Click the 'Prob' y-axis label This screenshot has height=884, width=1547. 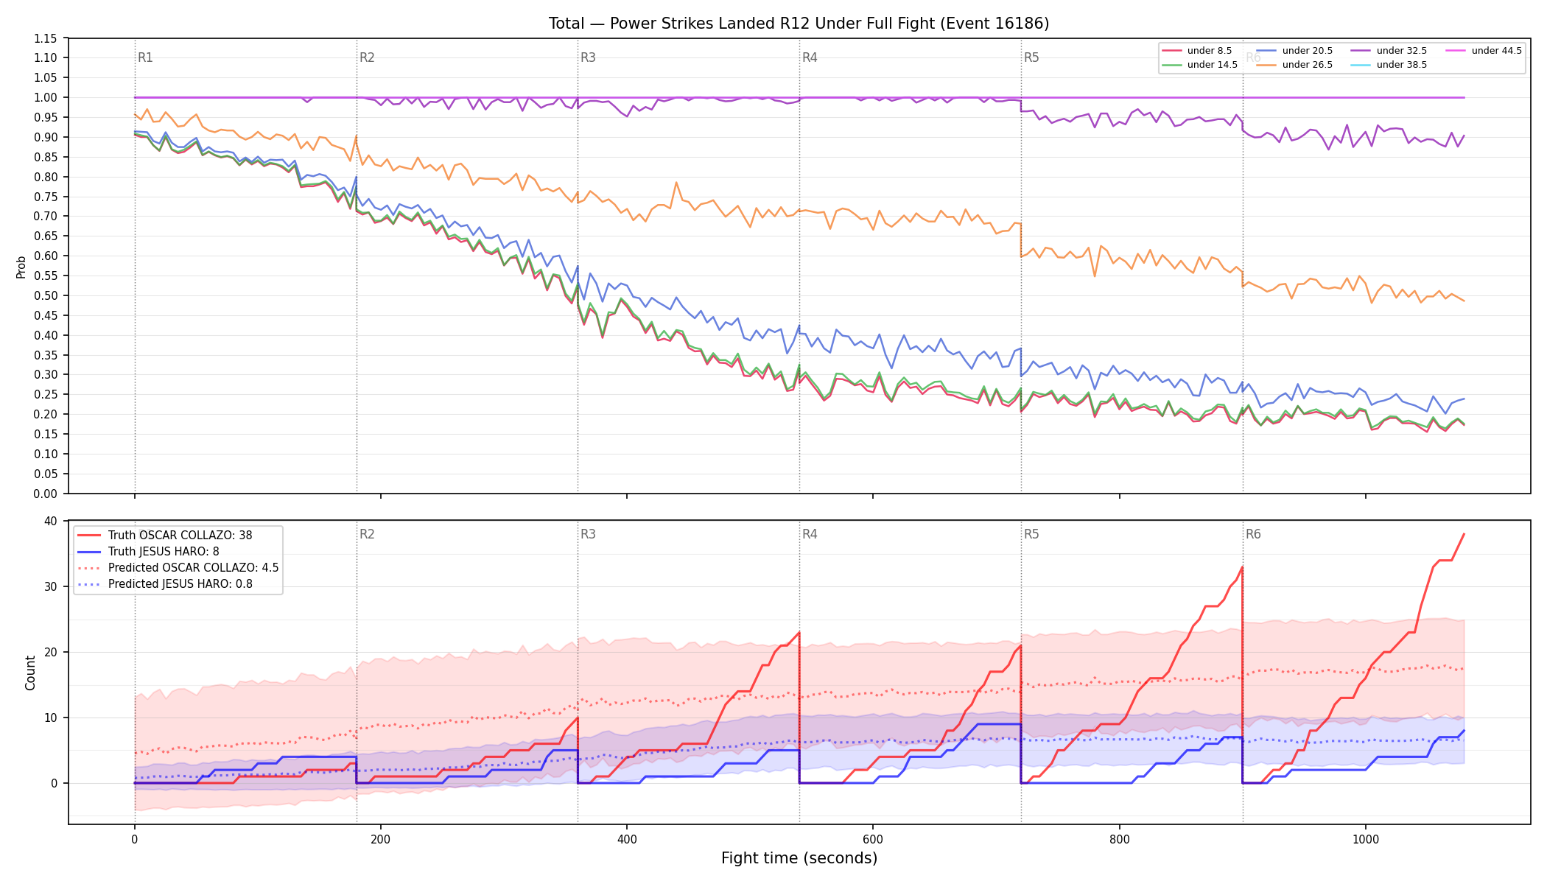pos(21,267)
